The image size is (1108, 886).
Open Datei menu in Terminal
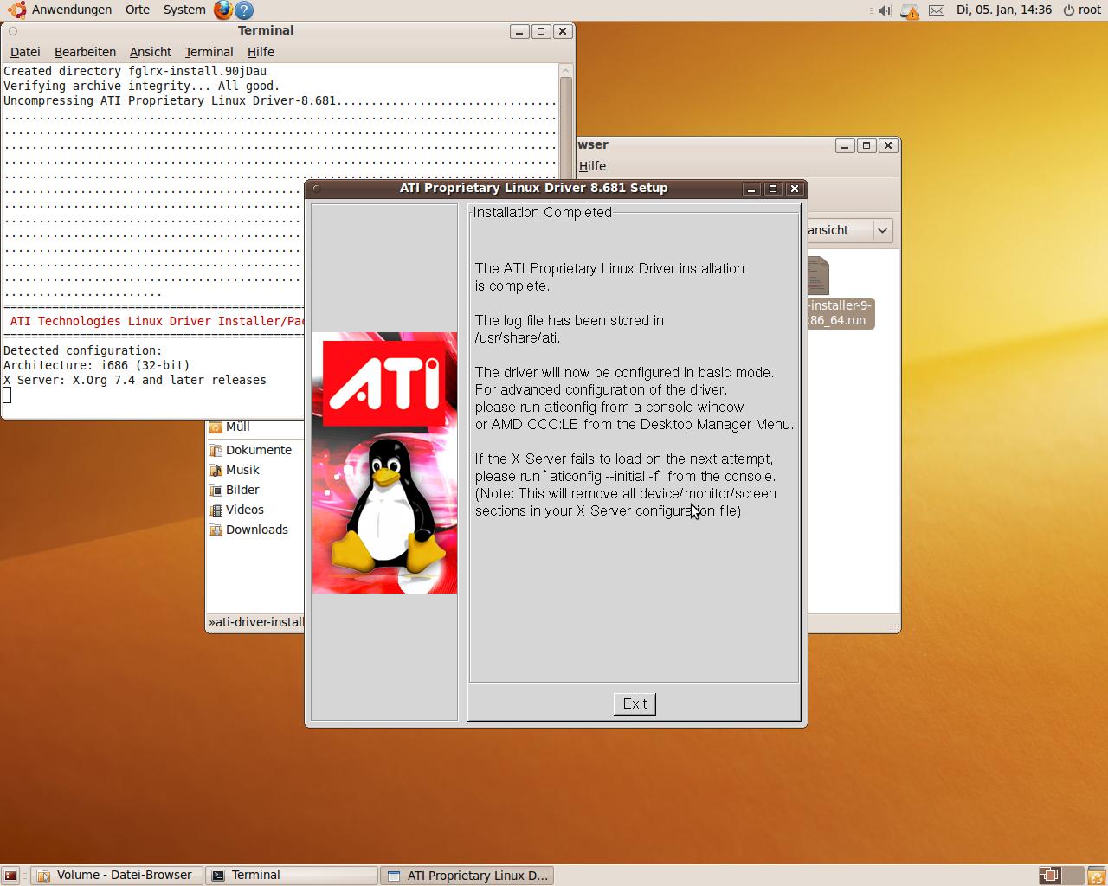[x=25, y=52]
